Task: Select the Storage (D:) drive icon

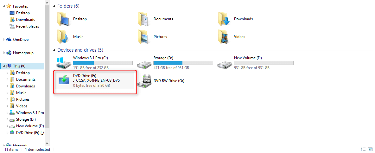Action: click(144, 63)
